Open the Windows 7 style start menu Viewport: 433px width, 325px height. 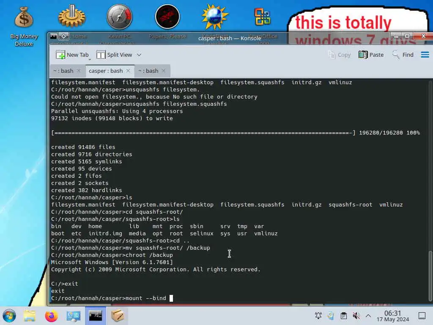tap(9, 316)
